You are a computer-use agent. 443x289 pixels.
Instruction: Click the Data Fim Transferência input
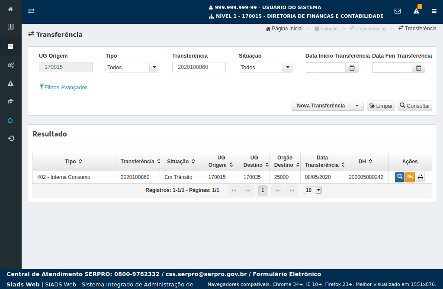click(x=392, y=68)
